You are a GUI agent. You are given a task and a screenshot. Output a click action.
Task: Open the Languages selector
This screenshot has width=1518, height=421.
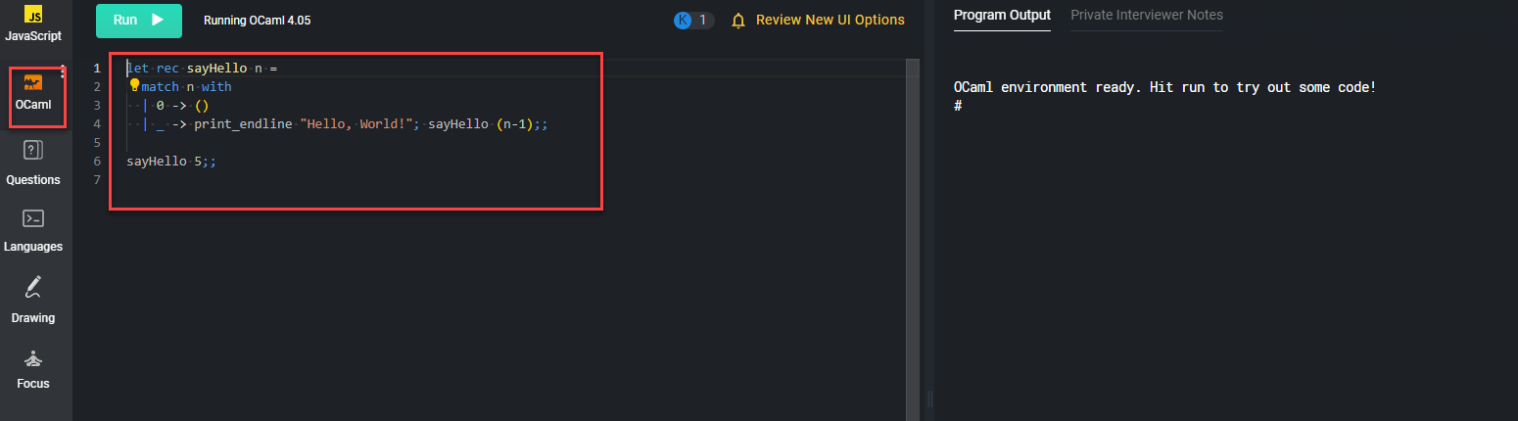pyautogui.click(x=32, y=229)
